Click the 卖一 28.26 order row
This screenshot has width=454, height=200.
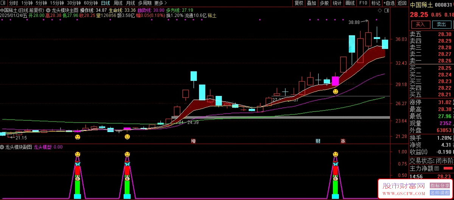click(x=431, y=61)
